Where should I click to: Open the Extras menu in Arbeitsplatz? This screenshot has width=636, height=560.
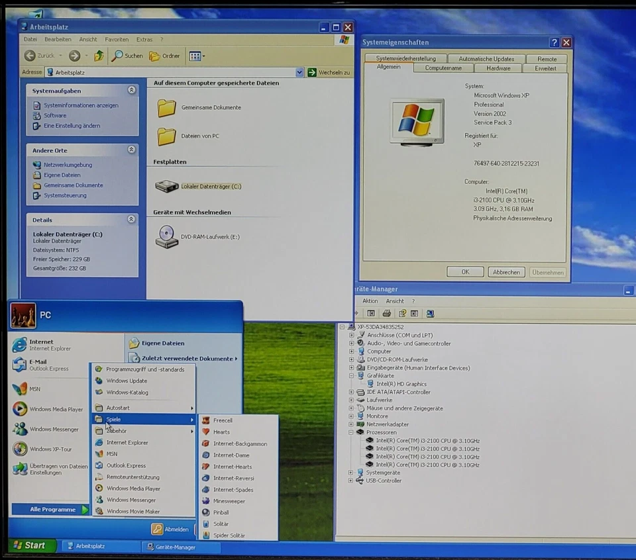tap(144, 40)
